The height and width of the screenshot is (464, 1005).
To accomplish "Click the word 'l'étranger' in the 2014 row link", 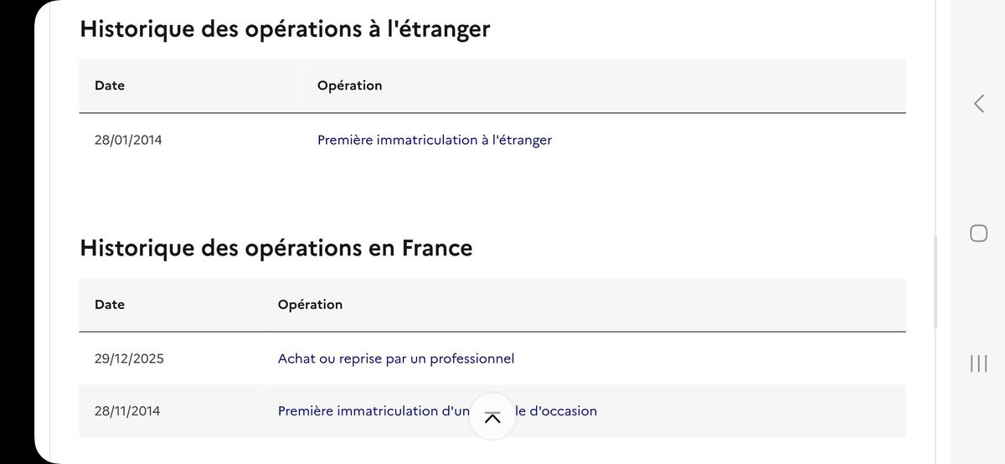I will [x=522, y=140].
